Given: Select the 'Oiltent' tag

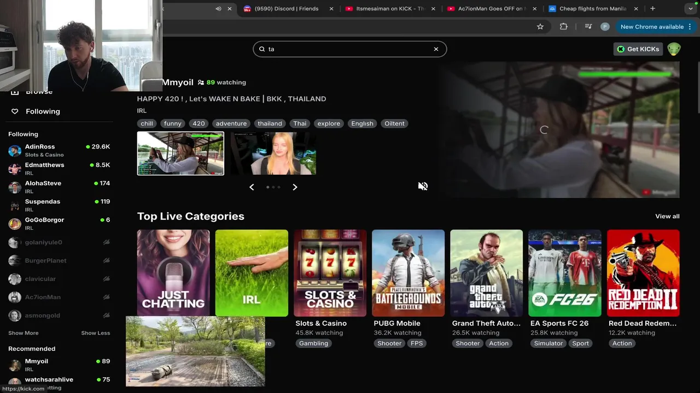Looking at the screenshot, I should coord(394,123).
